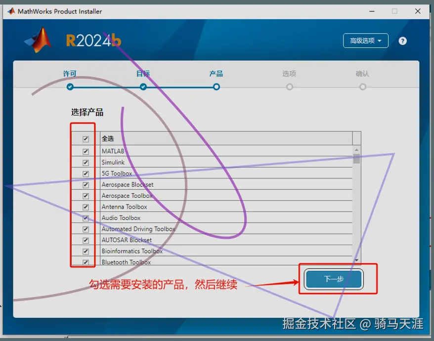Toggle the Aerospace Blockset checkbox
The height and width of the screenshot is (341, 434).
[x=86, y=185]
